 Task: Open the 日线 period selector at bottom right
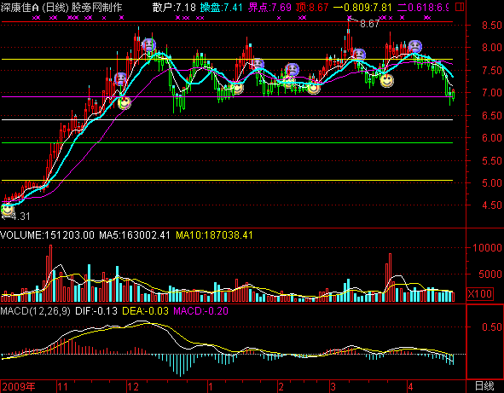pos(484,386)
